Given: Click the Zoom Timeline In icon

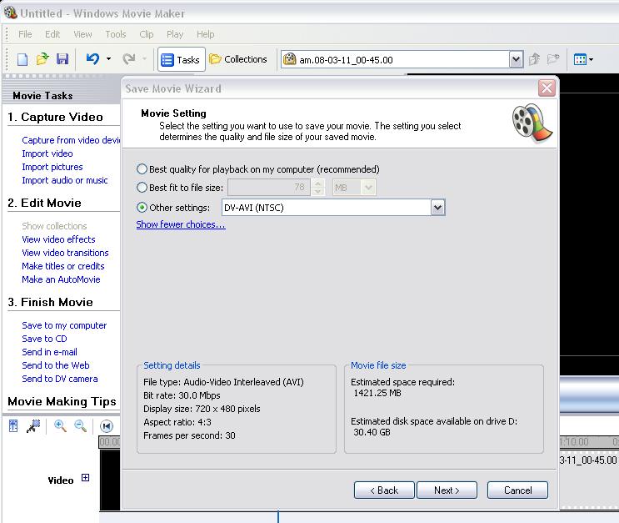Looking at the screenshot, I should tap(60, 425).
